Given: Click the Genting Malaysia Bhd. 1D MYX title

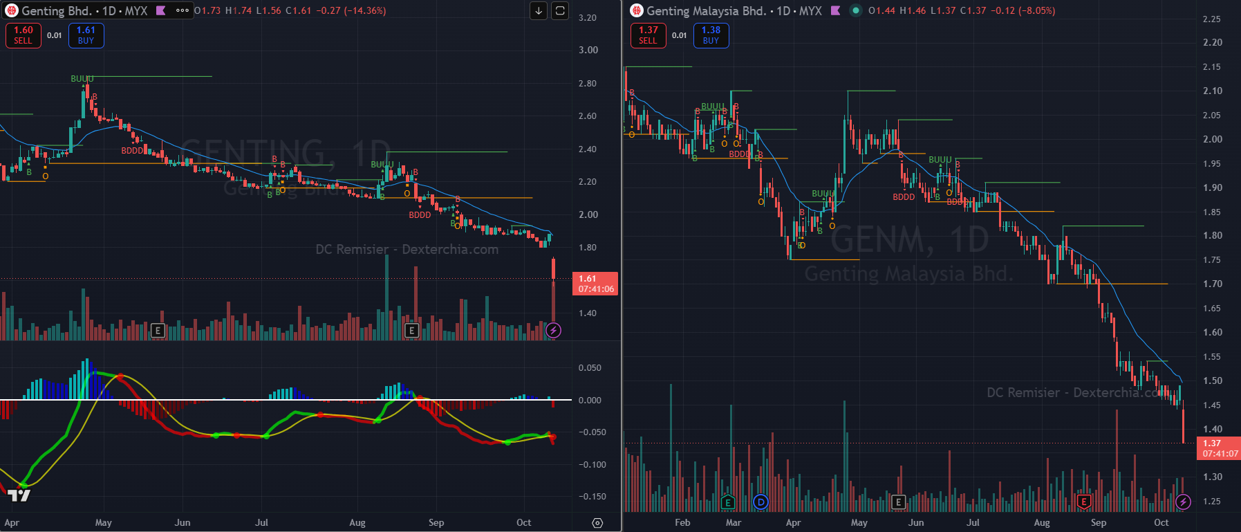Looking at the screenshot, I should point(734,10).
